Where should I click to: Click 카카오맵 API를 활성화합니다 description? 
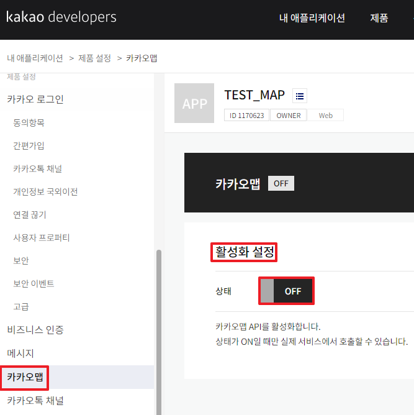[x=268, y=327]
